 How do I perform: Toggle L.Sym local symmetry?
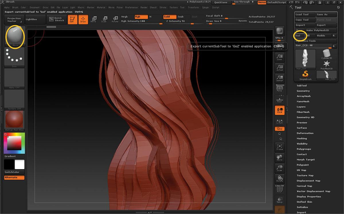click(279, 121)
